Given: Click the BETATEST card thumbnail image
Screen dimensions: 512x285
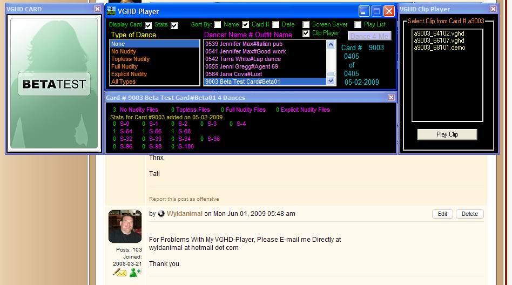Looking at the screenshot, I should 54,84.
